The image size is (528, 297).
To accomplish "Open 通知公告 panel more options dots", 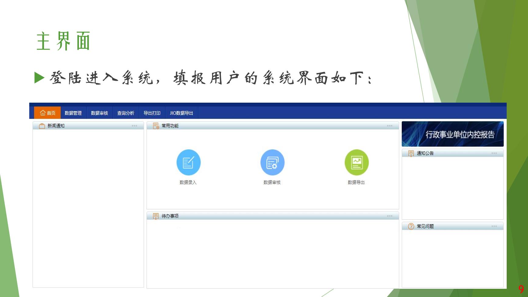I will coord(494,153).
